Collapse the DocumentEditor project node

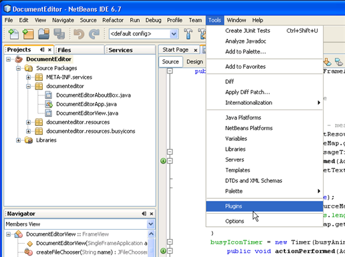point(9,59)
